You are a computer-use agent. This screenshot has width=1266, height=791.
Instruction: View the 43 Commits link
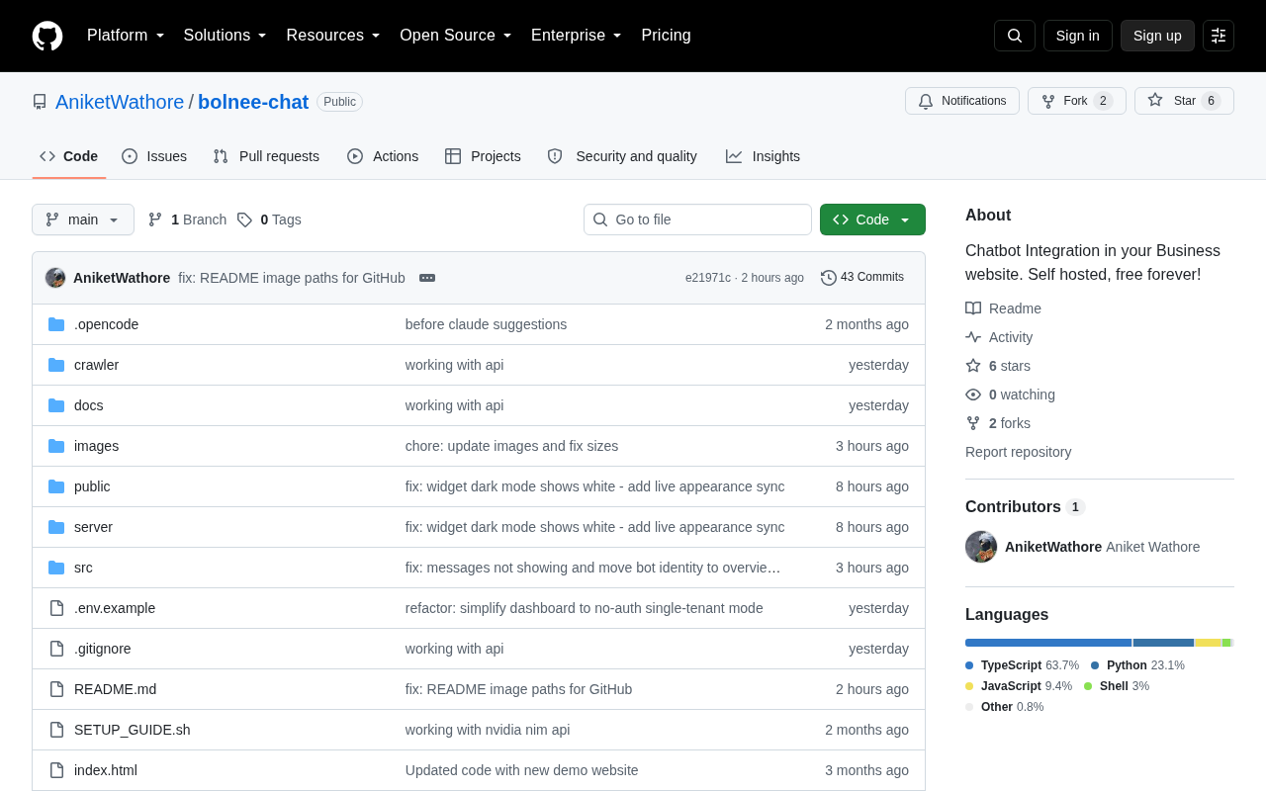[862, 278]
